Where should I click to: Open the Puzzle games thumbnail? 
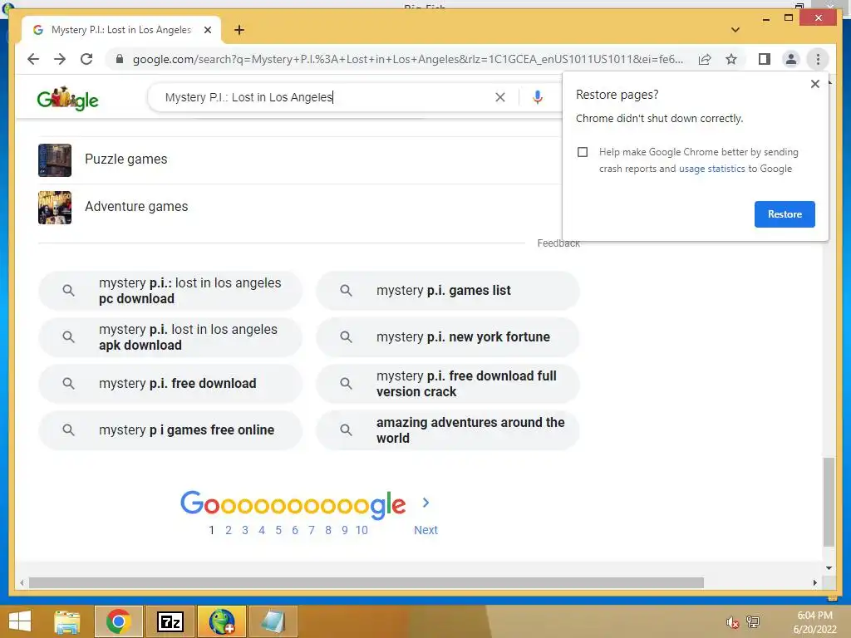coord(55,160)
